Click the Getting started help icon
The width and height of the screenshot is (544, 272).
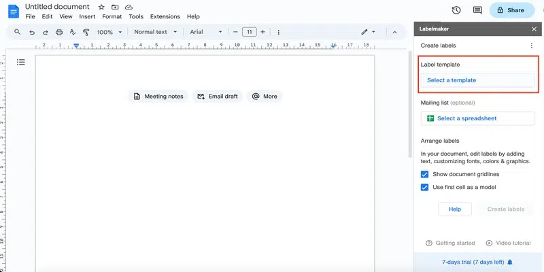tap(429, 243)
